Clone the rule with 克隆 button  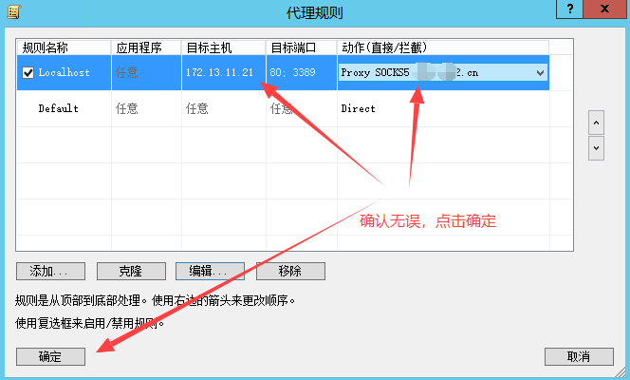(131, 271)
